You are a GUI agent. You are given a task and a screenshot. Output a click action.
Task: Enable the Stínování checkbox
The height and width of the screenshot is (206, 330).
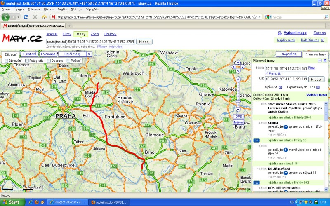click(6, 61)
